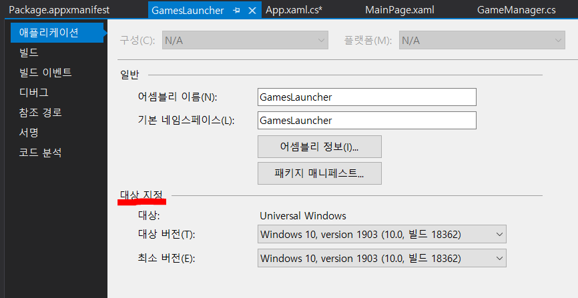Open the App.xaml.cs tab

(294, 10)
